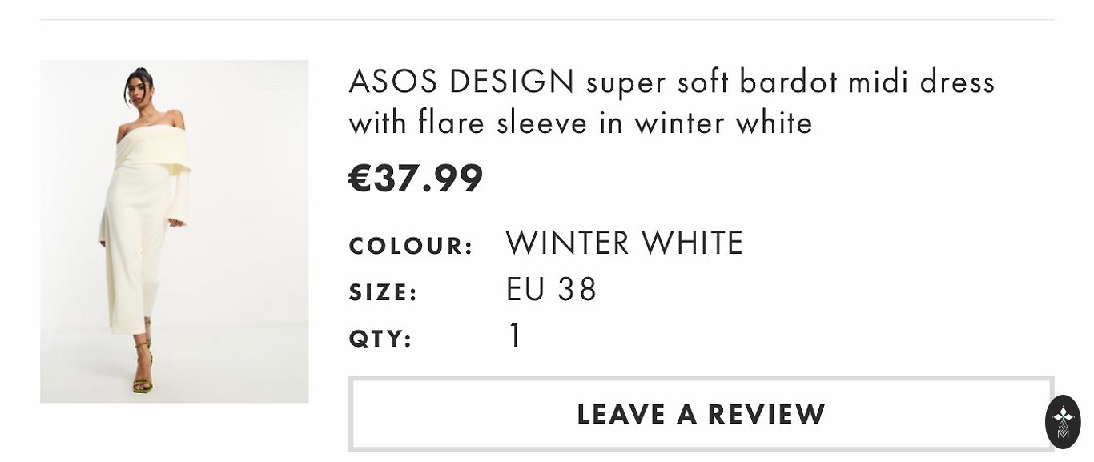Screen dimensions: 1094x462
Task: Select the WINTER WHITE colour value
Action: [625, 243]
